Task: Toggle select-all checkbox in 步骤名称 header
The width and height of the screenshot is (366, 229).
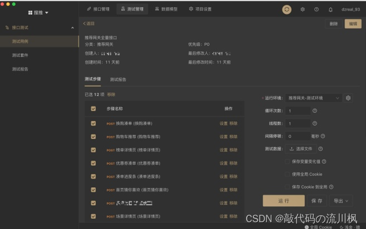Action: coord(93,109)
